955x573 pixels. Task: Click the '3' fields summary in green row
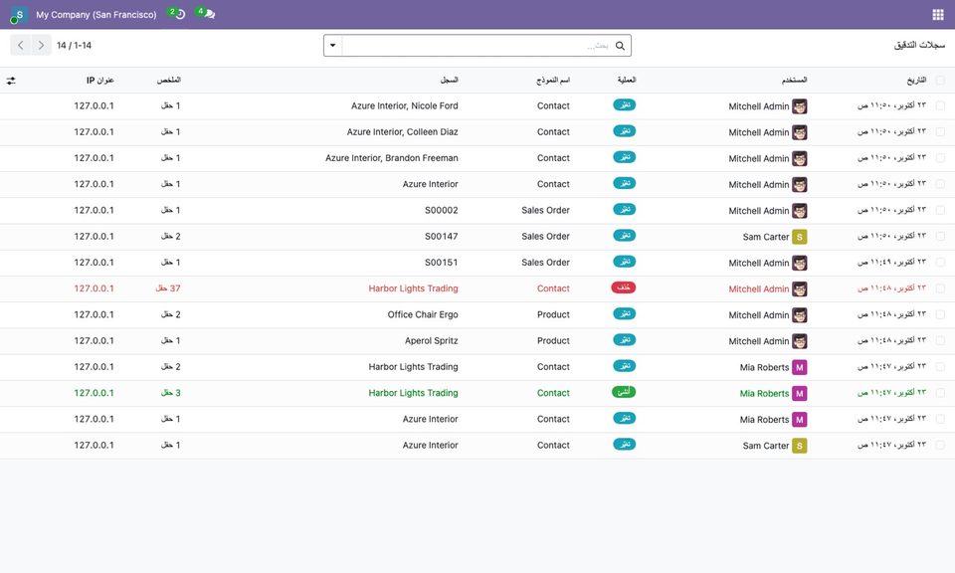pos(170,393)
